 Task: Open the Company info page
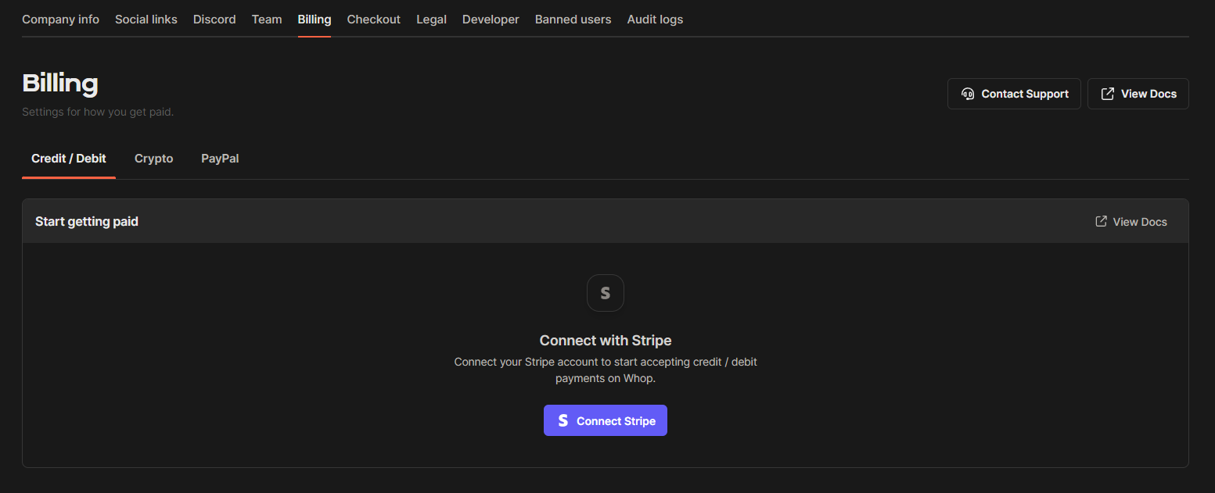[x=60, y=19]
